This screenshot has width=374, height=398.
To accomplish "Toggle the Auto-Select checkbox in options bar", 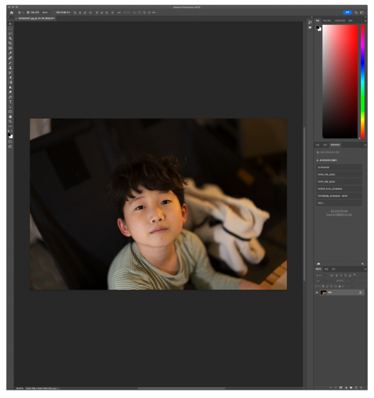I will pyautogui.click(x=28, y=12).
